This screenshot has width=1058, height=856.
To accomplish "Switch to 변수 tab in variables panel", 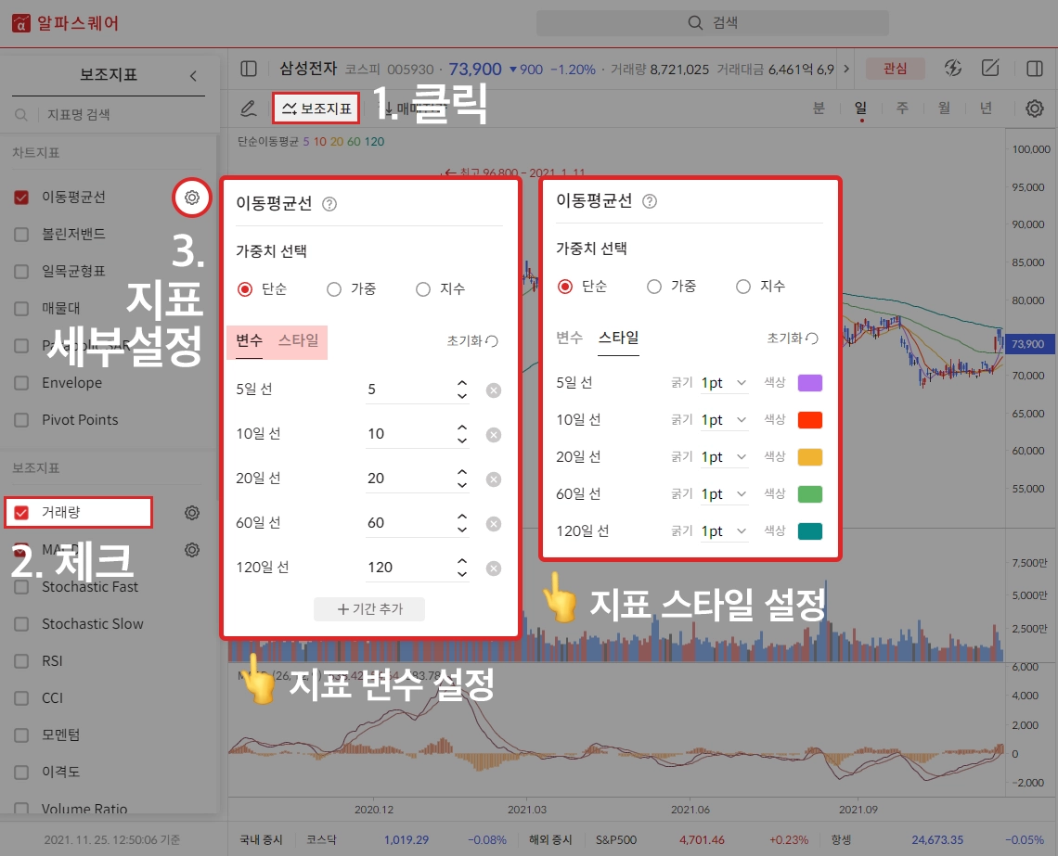I will tap(249, 340).
